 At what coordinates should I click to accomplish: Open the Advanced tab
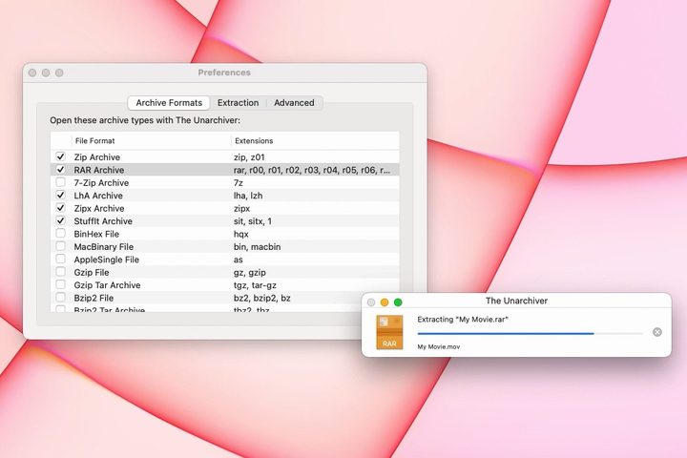pyautogui.click(x=294, y=103)
